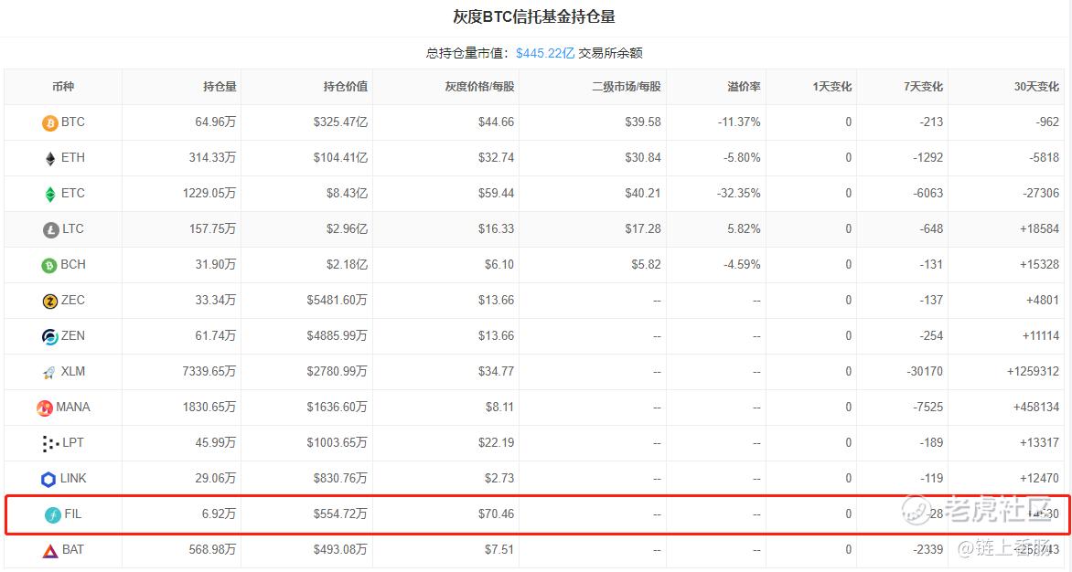
Task: Click the 交易所余额 link
Action: [610, 53]
